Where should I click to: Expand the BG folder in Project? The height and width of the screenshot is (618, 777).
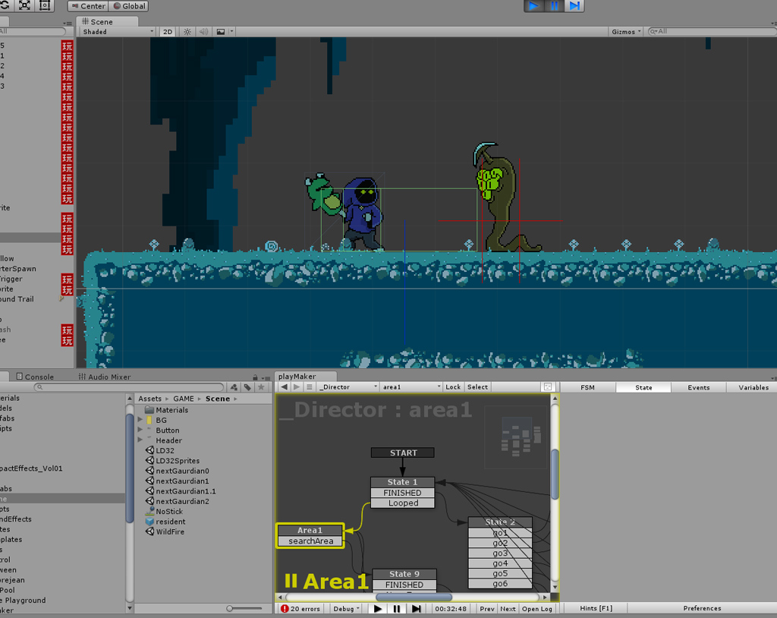click(x=140, y=420)
